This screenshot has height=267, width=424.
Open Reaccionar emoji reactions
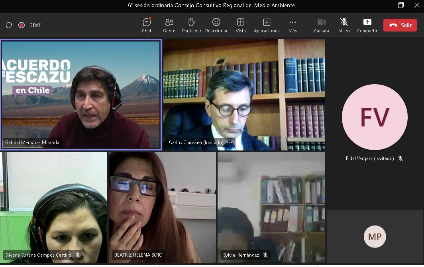pos(216,26)
